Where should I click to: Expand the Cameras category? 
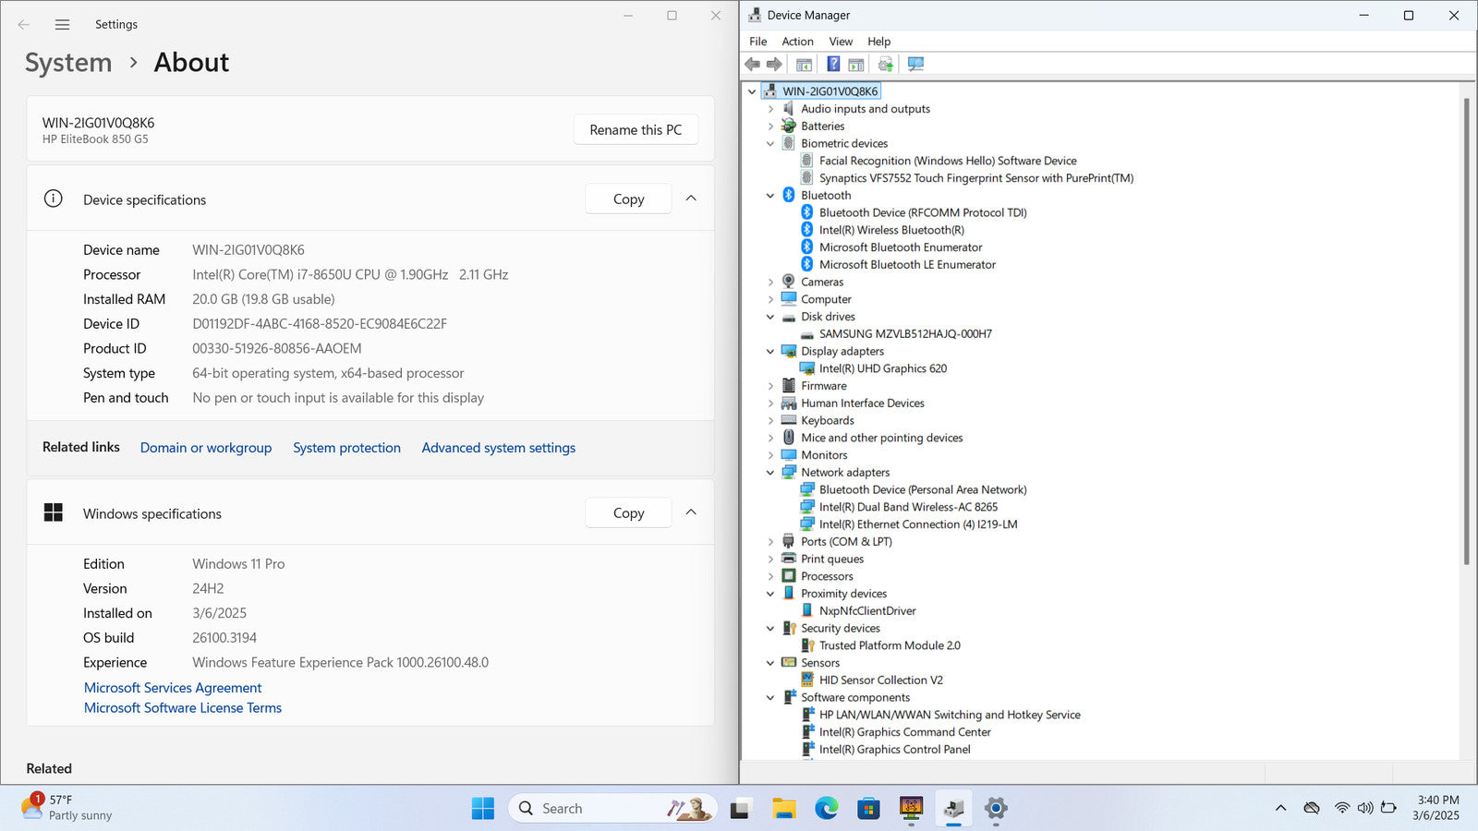pyautogui.click(x=770, y=283)
